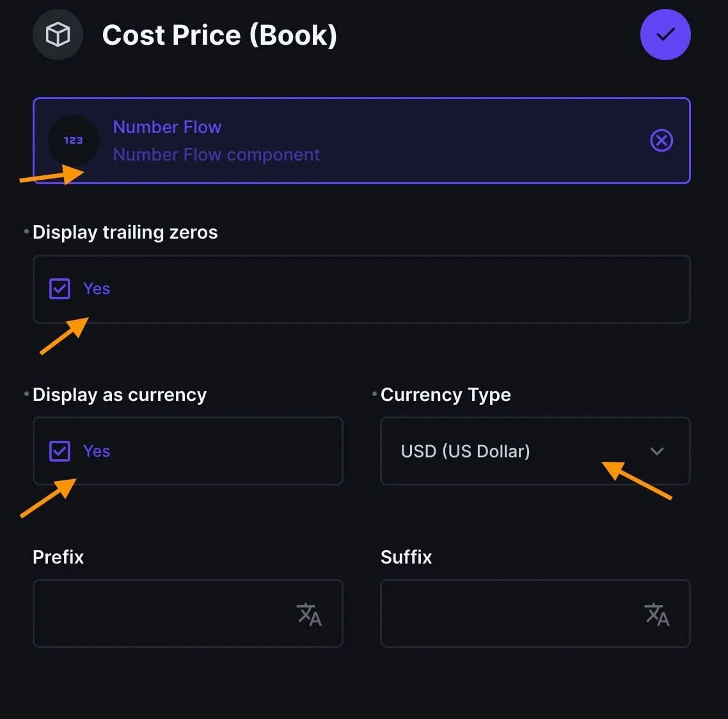Viewport: 728px width, 719px height.
Task: Remove Number Flow using the circled X icon
Action: pos(661,140)
